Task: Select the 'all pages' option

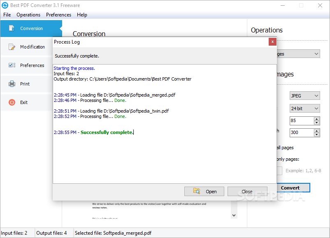Action: [285, 148]
